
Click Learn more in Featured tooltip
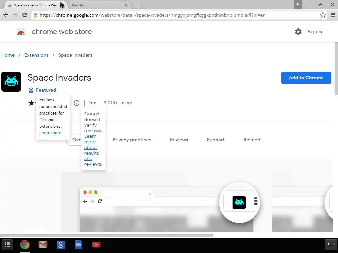point(50,133)
